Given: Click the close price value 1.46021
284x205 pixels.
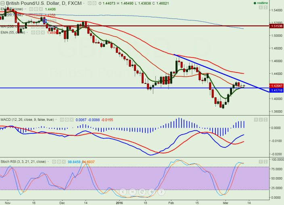Looking at the screenshot, I should [x=163, y=3].
